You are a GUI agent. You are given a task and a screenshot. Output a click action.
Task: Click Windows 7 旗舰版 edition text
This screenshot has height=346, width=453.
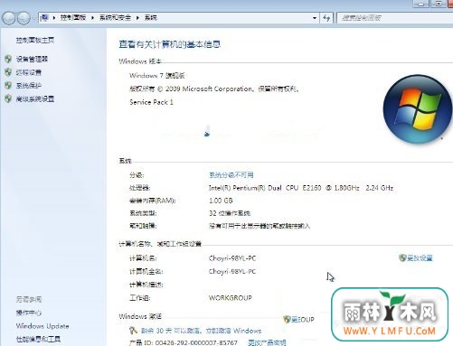[x=157, y=75]
